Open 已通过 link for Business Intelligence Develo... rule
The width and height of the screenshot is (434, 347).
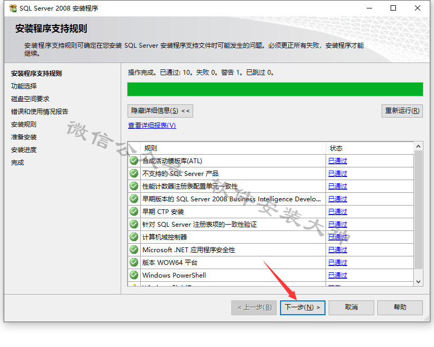point(338,199)
